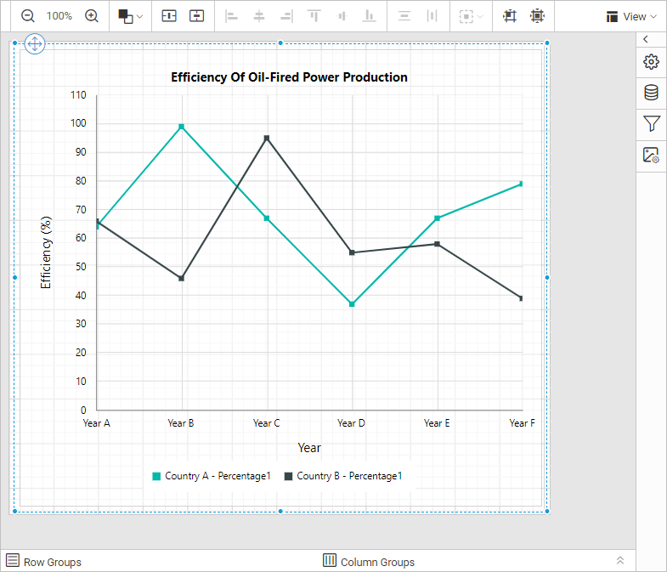The image size is (667, 572).
Task: Click the Column Groups label
Action: point(377,562)
